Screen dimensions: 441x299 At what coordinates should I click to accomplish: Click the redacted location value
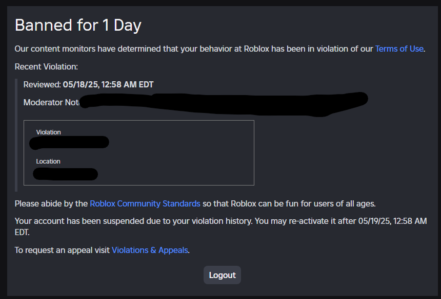pos(66,174)
